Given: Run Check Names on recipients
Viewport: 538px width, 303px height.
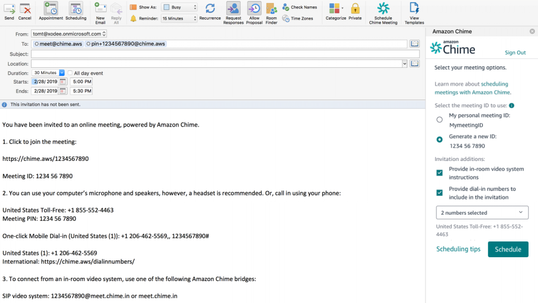Looking at the screenshot, I should tap(299, 7).
